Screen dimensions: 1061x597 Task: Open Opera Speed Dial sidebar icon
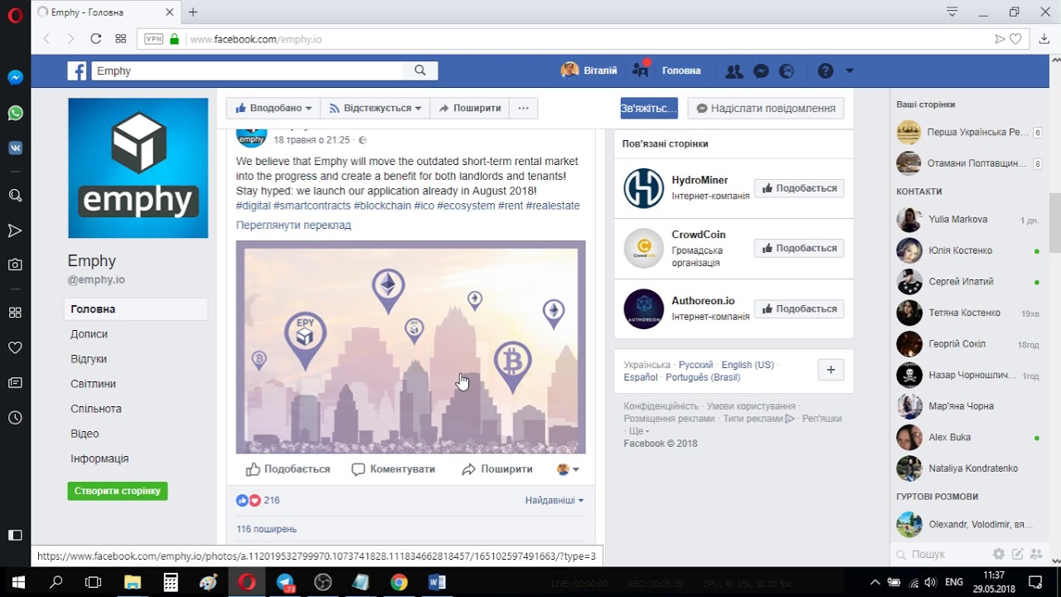[x=15, y=313]
